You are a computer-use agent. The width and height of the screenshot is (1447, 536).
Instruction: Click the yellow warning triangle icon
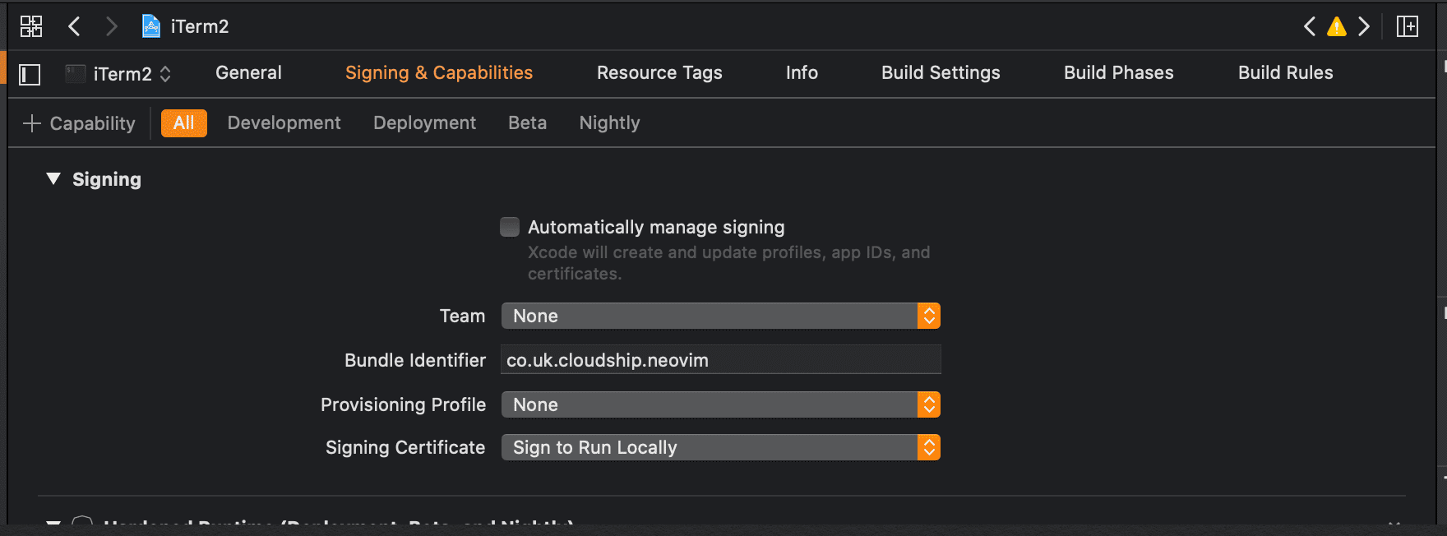tap(1337, 26)
